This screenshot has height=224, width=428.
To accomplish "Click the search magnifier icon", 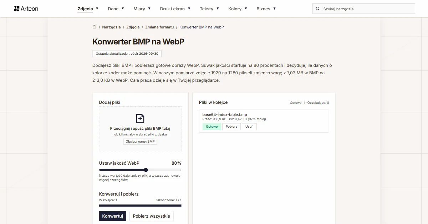I will [x=318, y=9].
